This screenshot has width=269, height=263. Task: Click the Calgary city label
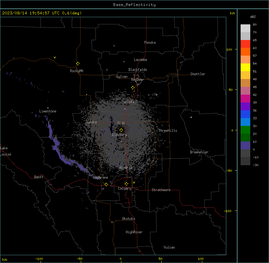click(125, 188)
